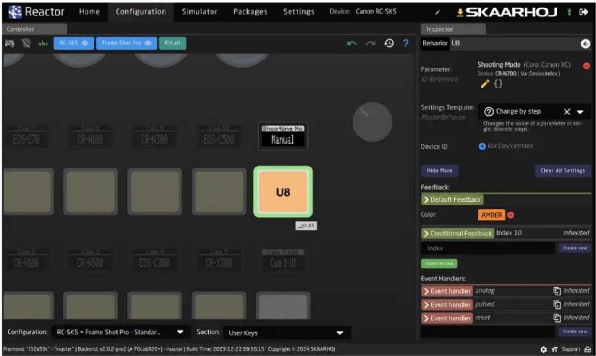Click the blue question mark help icon
Viewport: 596px width, 356px height.
tap(406, 43)
